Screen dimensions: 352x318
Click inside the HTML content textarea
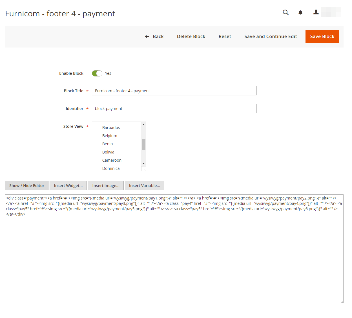(174, 249)
